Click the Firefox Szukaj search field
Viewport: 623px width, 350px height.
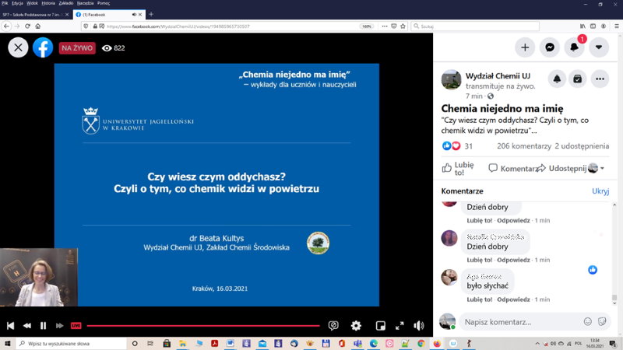pos(475,26)
